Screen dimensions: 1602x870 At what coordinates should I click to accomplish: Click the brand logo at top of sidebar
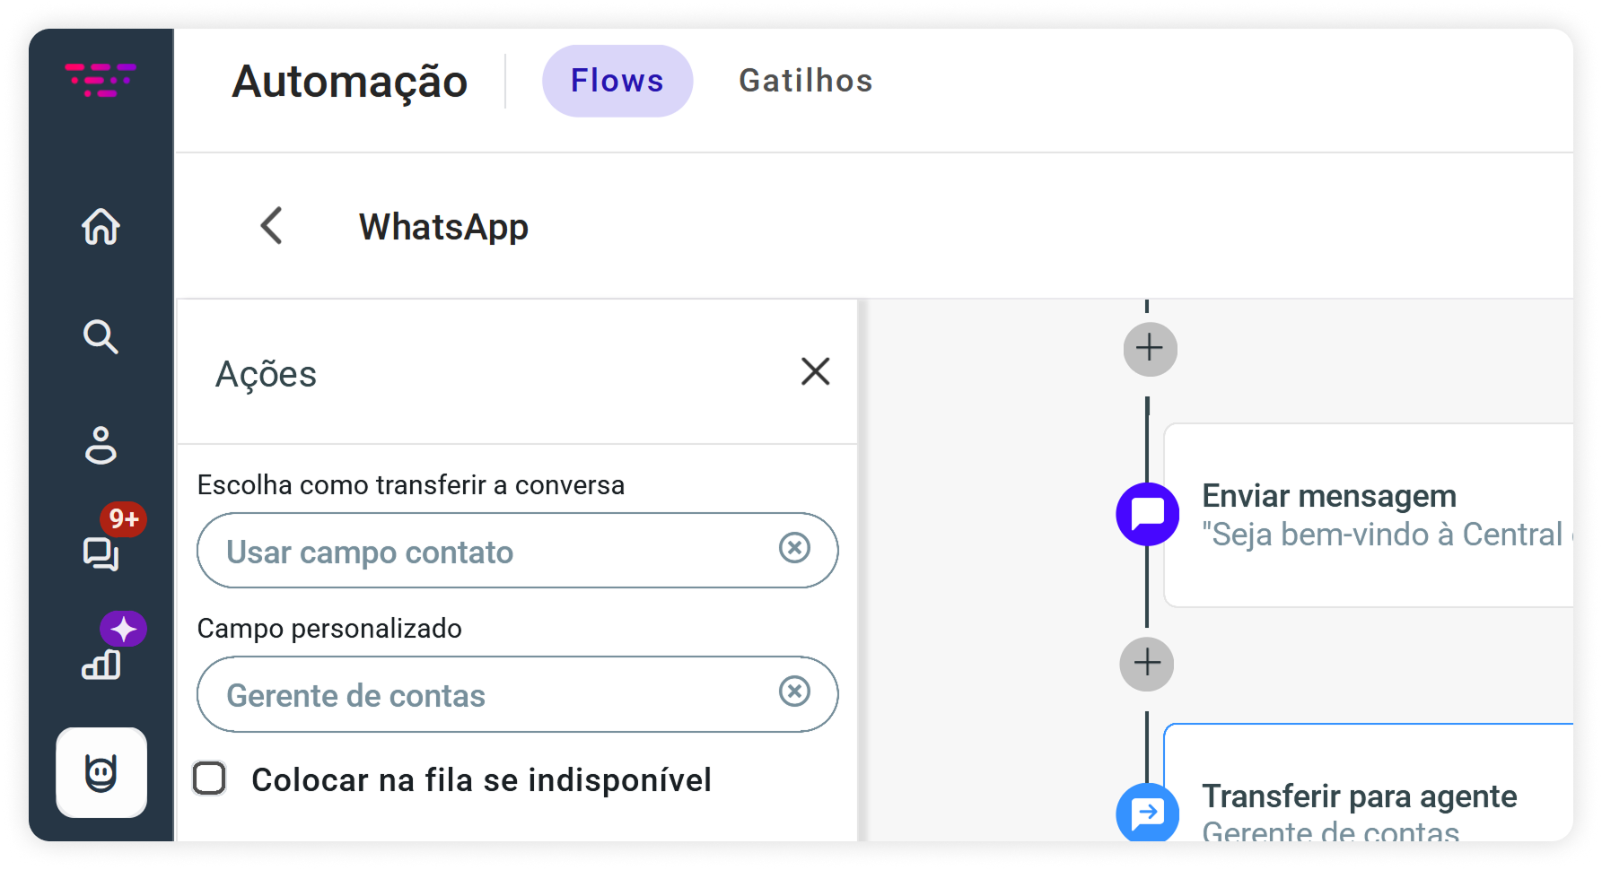101,80
